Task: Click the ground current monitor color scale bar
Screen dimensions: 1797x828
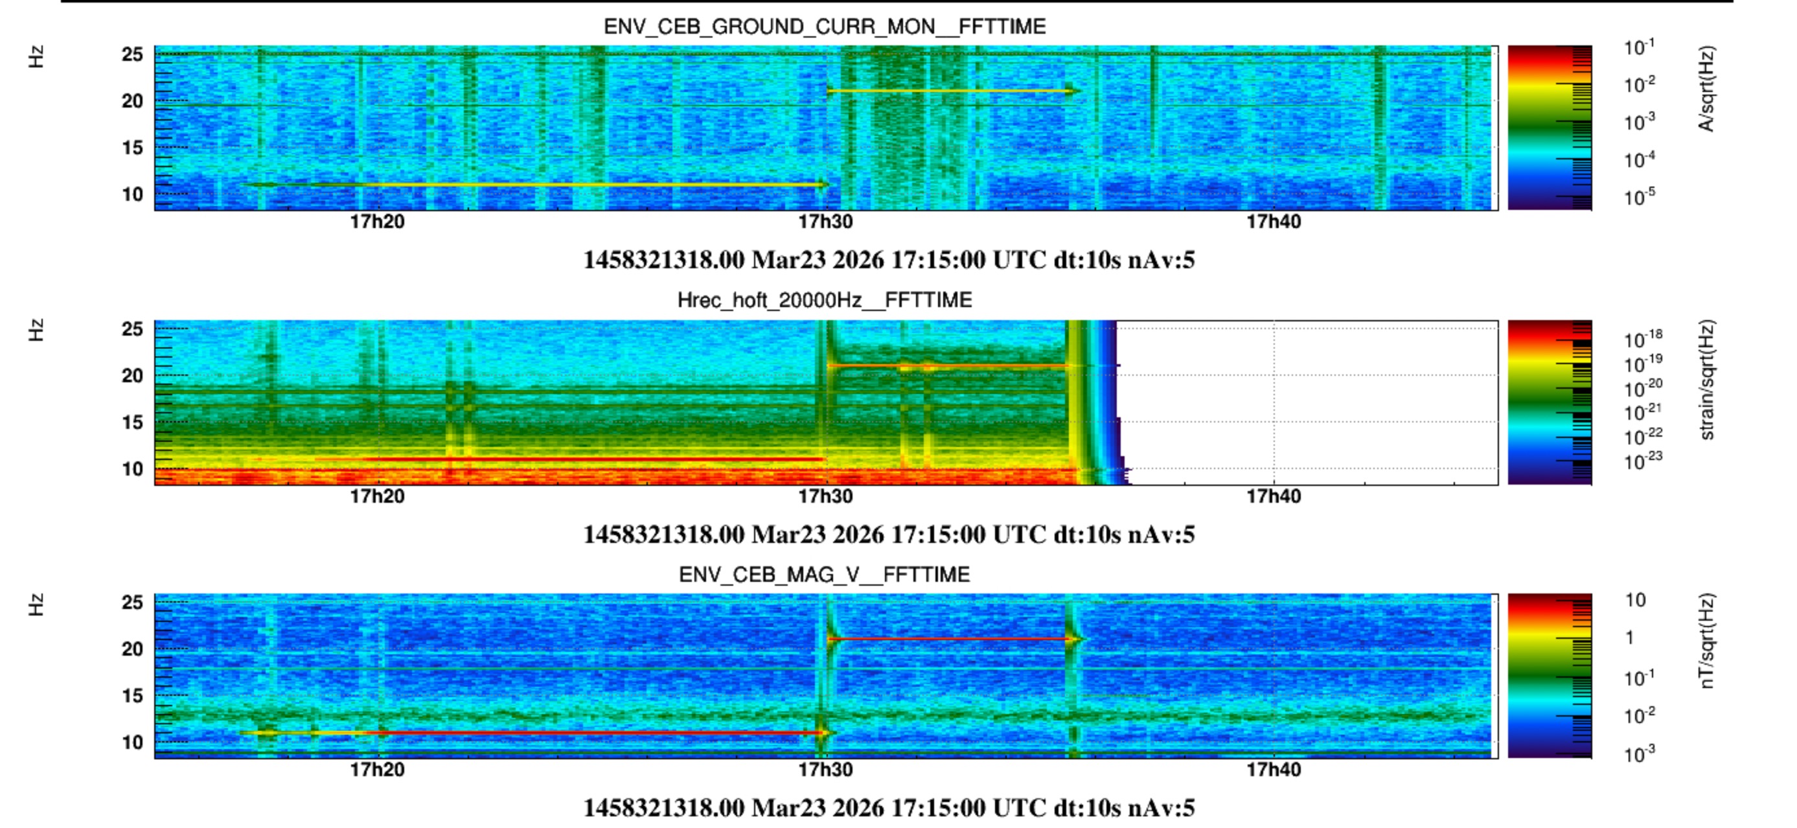Action: pyautogui.click(x=1550, y=128)
